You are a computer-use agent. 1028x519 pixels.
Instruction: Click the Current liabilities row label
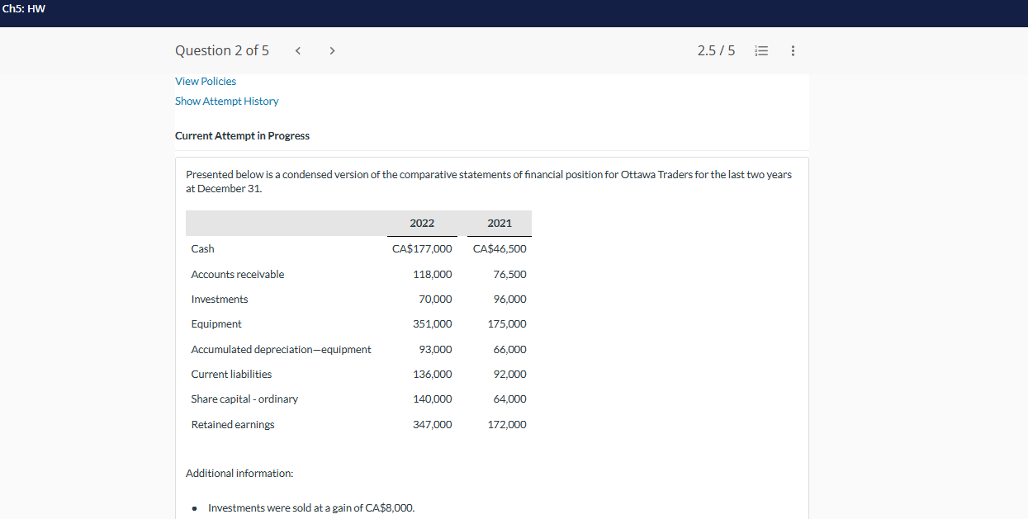(231, 374)
